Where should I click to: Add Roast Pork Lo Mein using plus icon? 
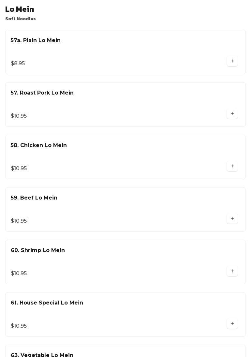coord(232,113)
